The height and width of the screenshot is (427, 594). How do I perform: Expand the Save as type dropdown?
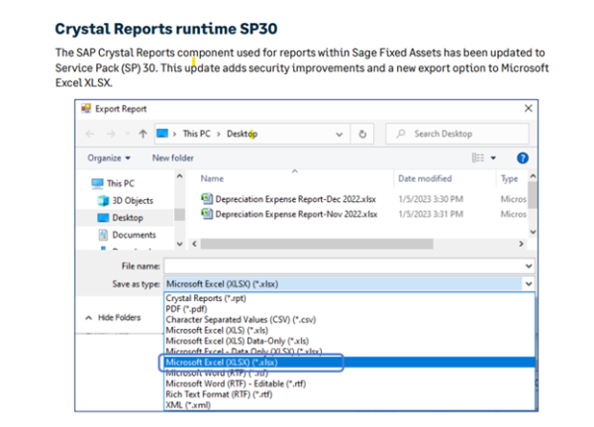click(x=528, y=283)
